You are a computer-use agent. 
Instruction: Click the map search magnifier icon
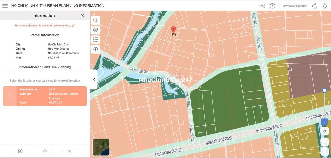pyautogui.click(x=95, y=20)
